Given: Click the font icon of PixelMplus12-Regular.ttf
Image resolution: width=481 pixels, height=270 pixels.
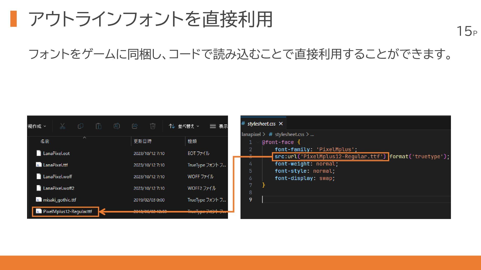Looking at the screenshot, I should tap(39, 211).
